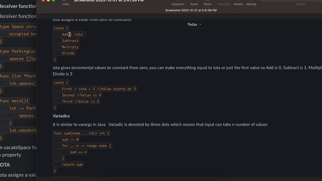
Task: Click the 'sum += n' code line
Action: [x=78, y=152]
